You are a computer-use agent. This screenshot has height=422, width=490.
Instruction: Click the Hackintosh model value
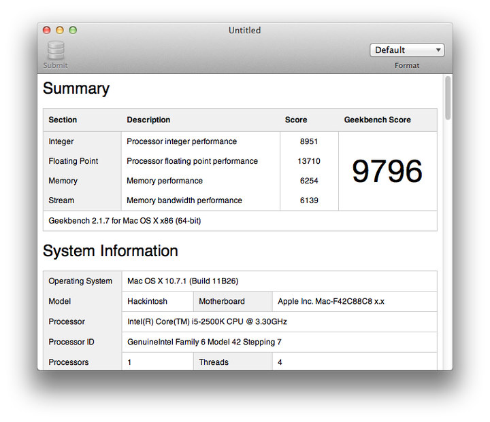147,301
